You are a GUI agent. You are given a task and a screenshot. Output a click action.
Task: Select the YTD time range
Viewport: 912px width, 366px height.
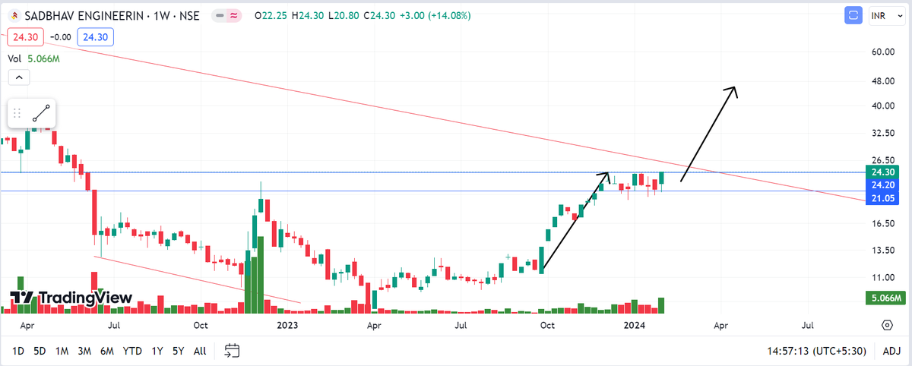click(x=132, y=351)
